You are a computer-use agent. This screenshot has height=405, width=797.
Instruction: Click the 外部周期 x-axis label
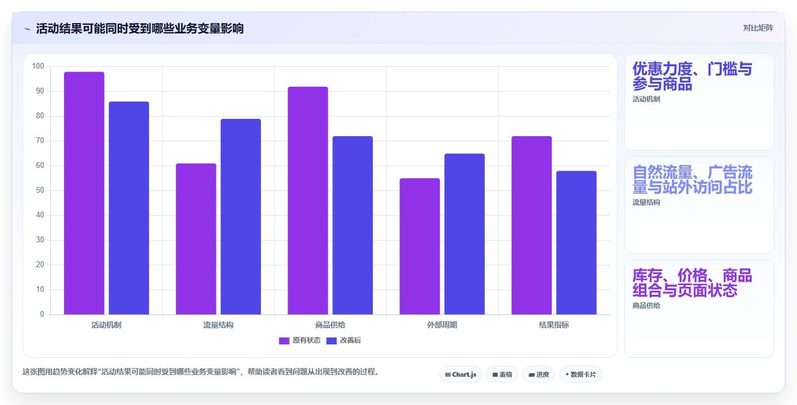[442, 325]
